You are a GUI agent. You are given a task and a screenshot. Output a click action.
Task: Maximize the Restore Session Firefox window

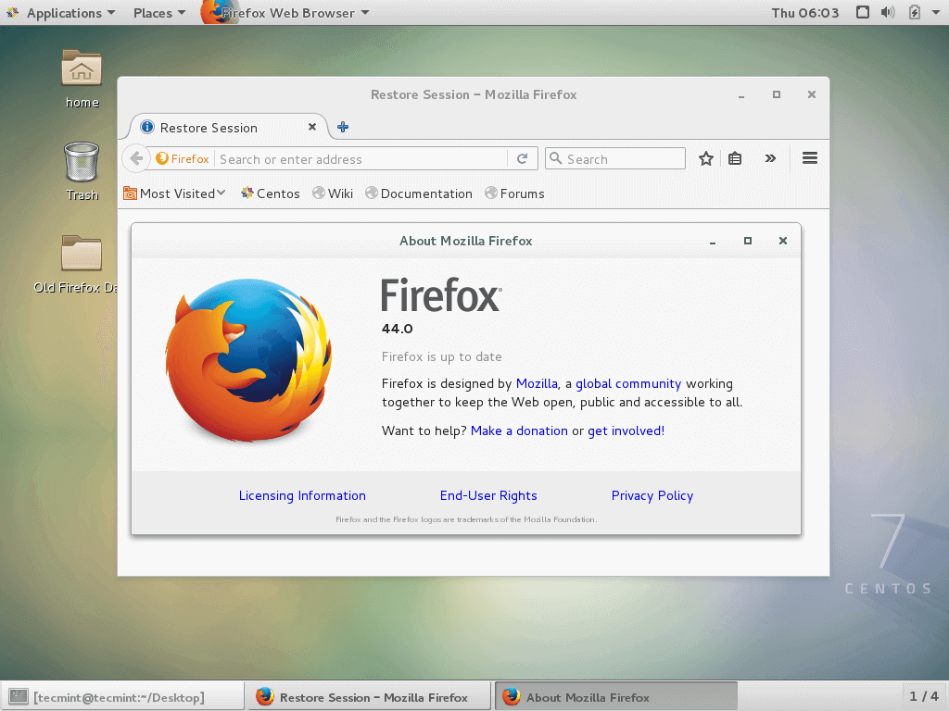pos(777,94)
